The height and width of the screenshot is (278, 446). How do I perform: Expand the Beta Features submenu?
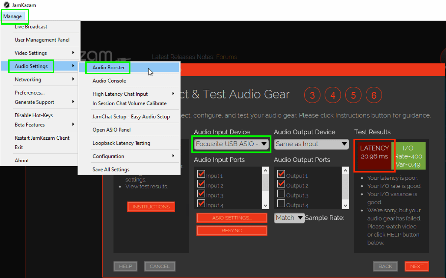pyautogui.click(x=30, y=125)
